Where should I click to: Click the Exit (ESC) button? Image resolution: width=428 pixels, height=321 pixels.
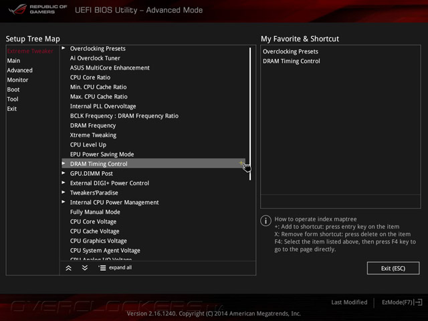[x=393, y=268]
